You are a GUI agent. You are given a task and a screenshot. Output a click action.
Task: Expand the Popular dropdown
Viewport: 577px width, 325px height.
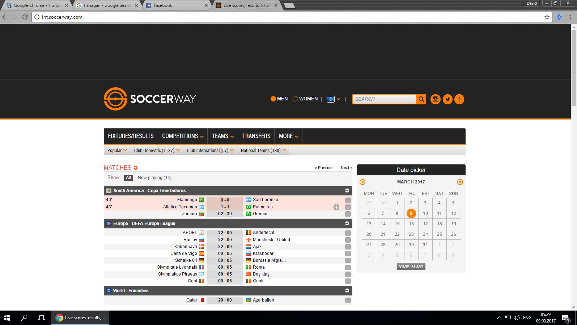coord(117,151)
